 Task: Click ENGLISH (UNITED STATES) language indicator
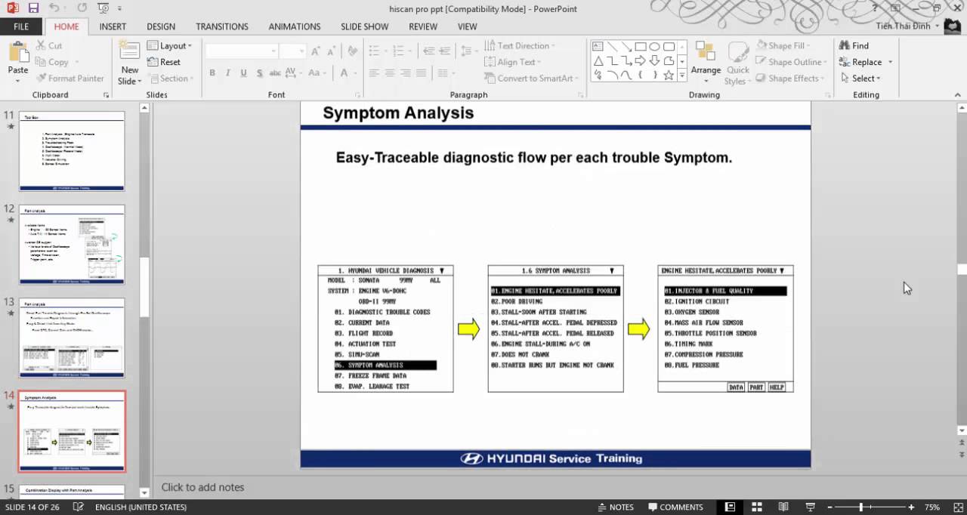click(x=141, y=507)
